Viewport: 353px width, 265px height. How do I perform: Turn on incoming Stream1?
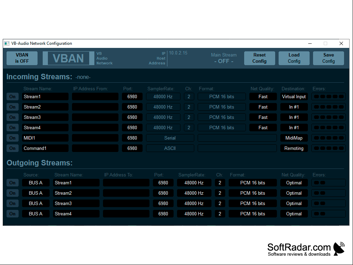click(x=12, y=96)
